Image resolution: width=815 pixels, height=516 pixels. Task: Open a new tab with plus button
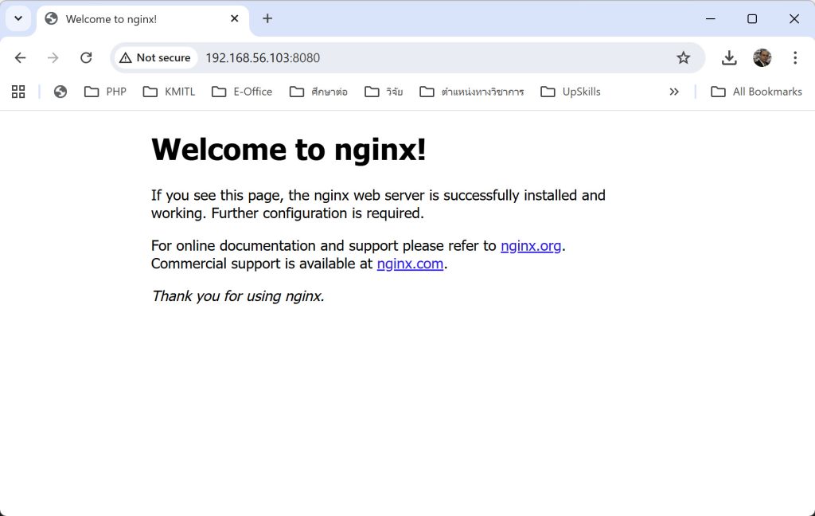coord(267,18)
